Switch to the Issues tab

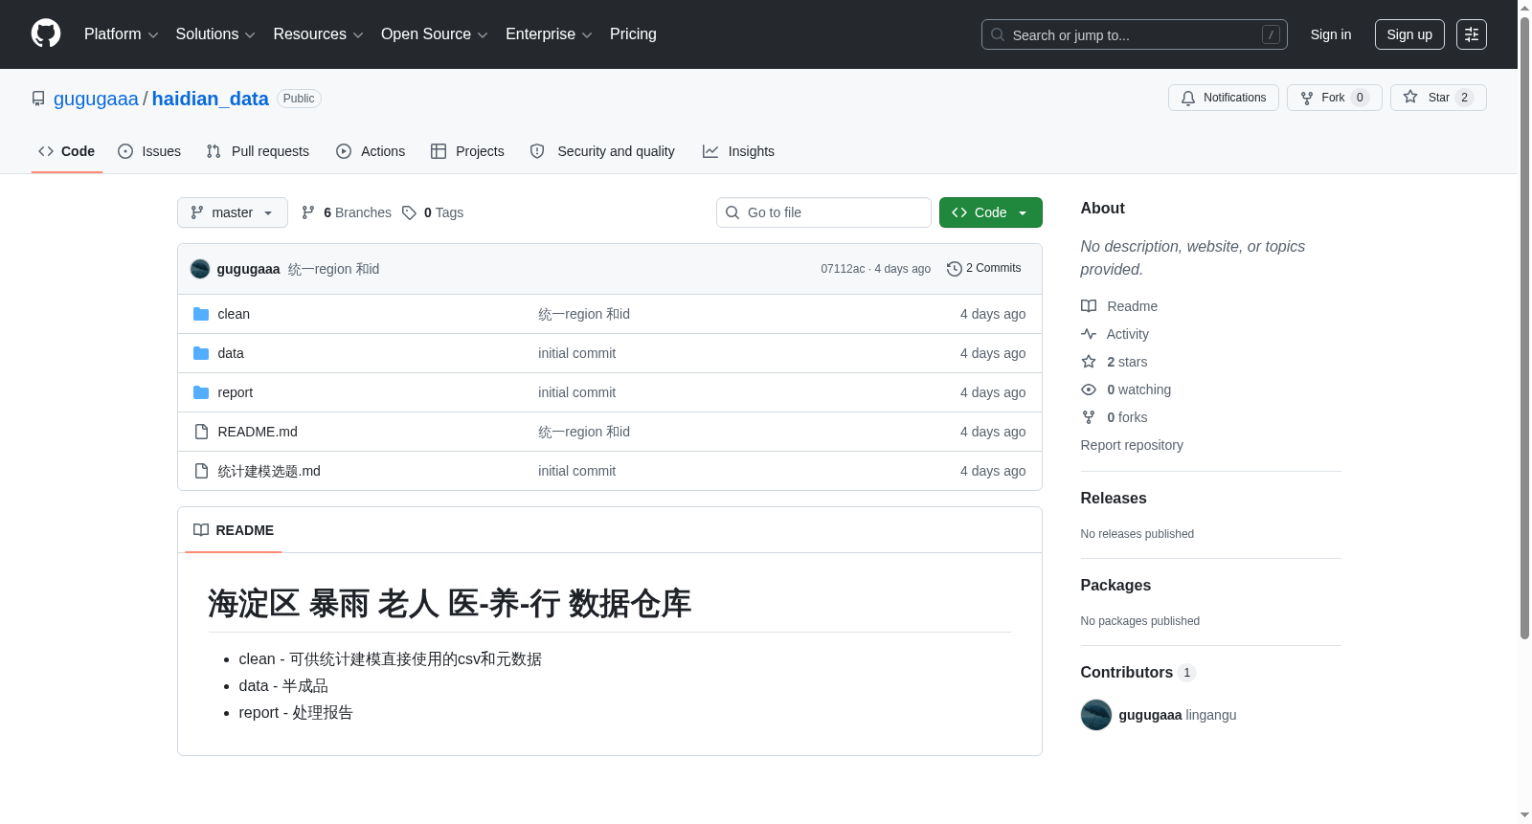tap(149, 151)
